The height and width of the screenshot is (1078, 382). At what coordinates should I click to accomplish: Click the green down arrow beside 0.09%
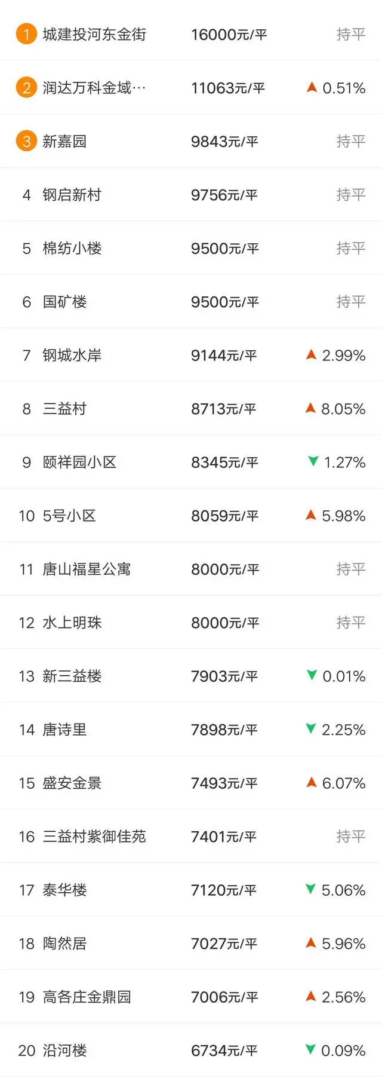click(x=310, y=1049)
